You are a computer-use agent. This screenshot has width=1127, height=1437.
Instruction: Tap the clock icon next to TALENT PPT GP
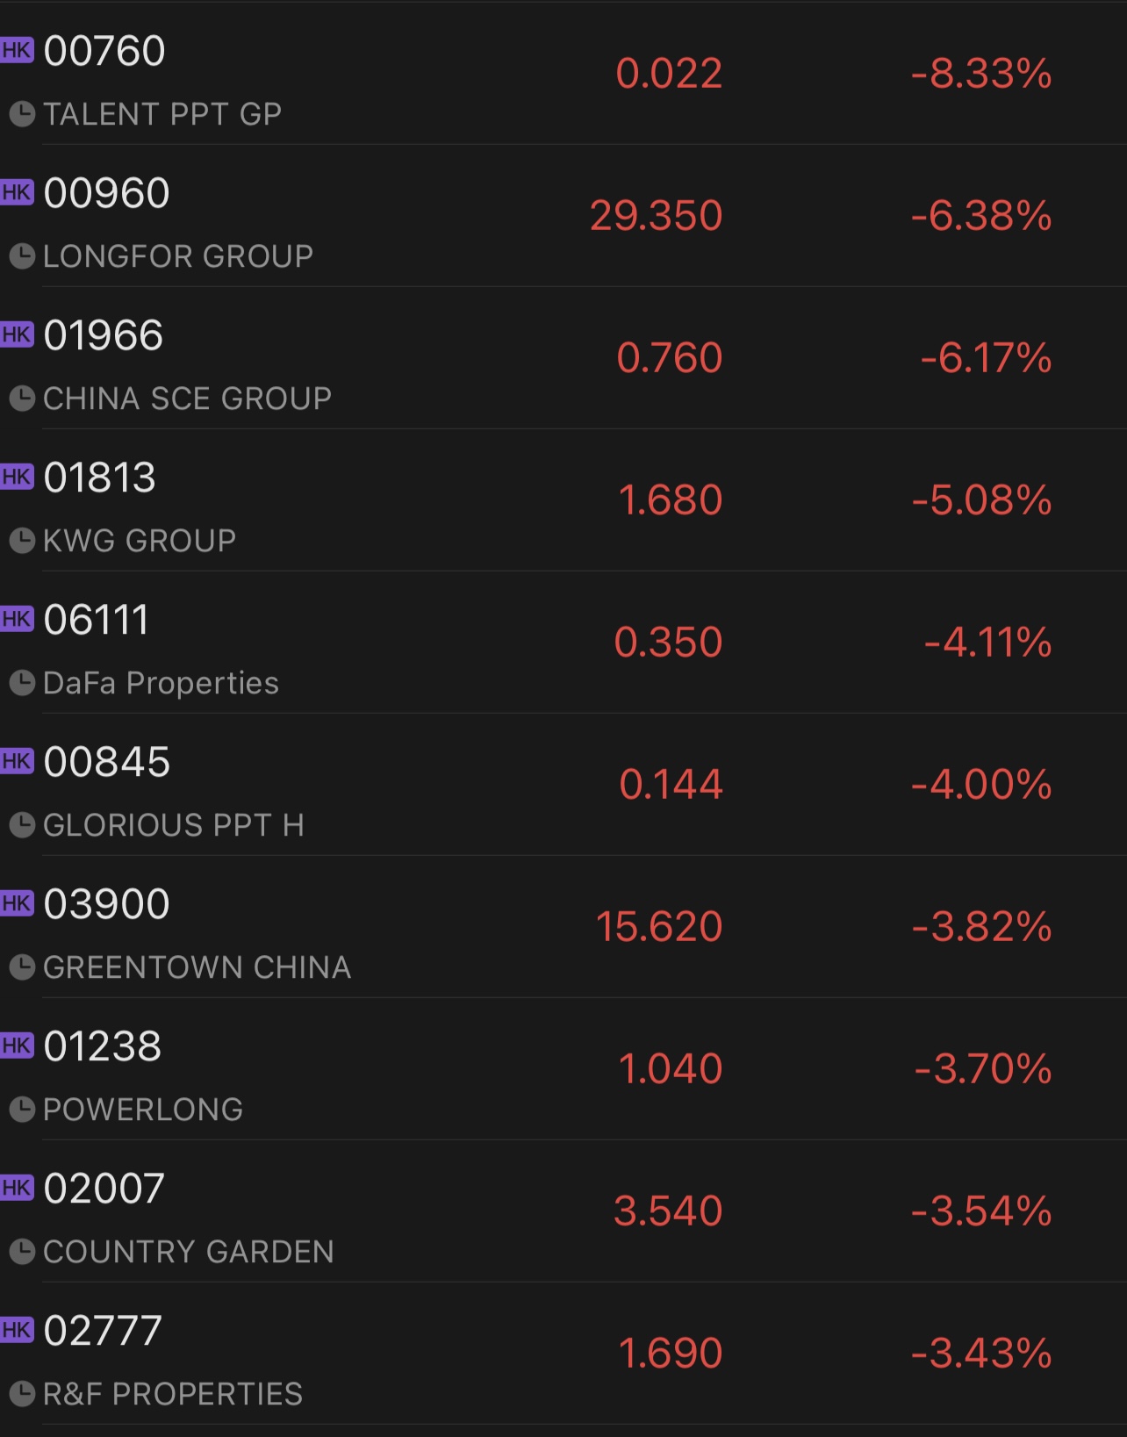point(22,114)
